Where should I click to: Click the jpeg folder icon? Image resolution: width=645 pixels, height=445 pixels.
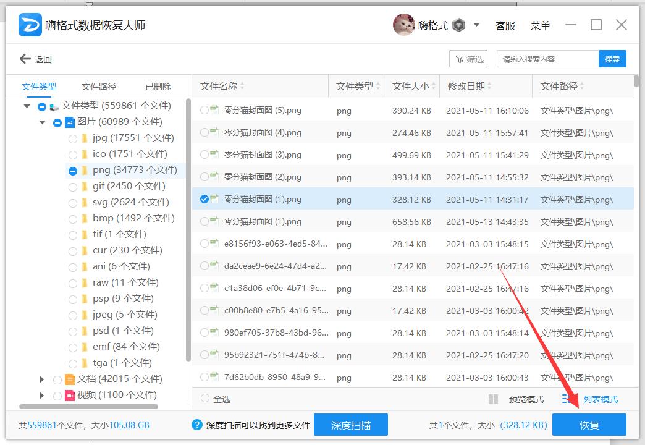coord(84,315)
